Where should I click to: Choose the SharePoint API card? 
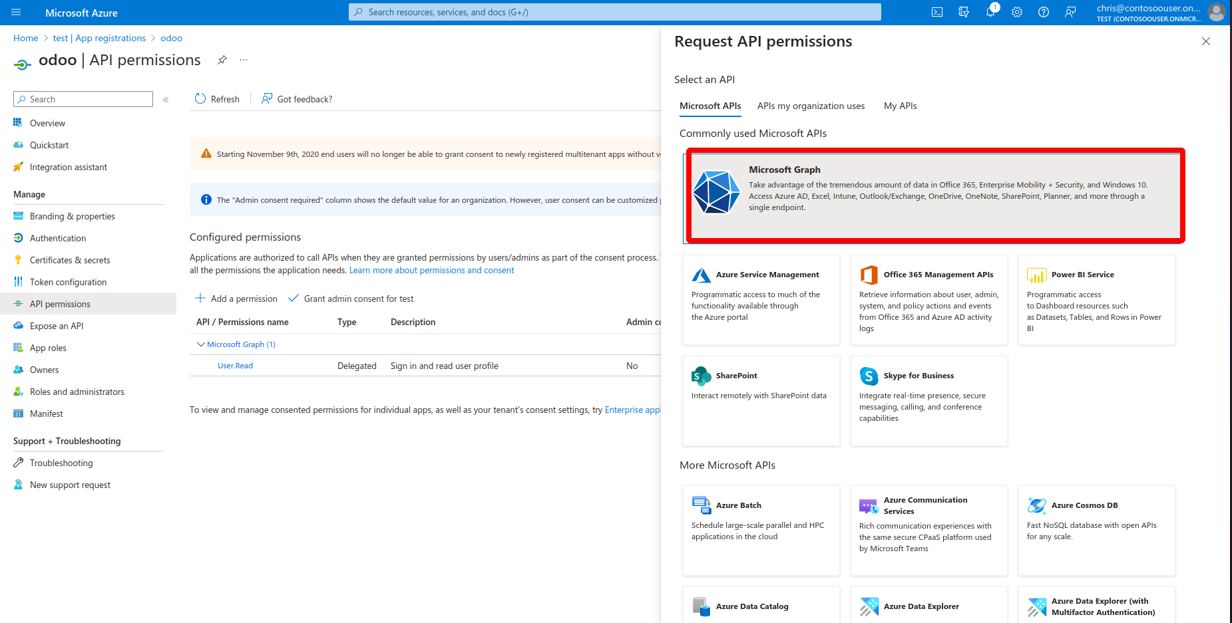(x=761, y=400)
